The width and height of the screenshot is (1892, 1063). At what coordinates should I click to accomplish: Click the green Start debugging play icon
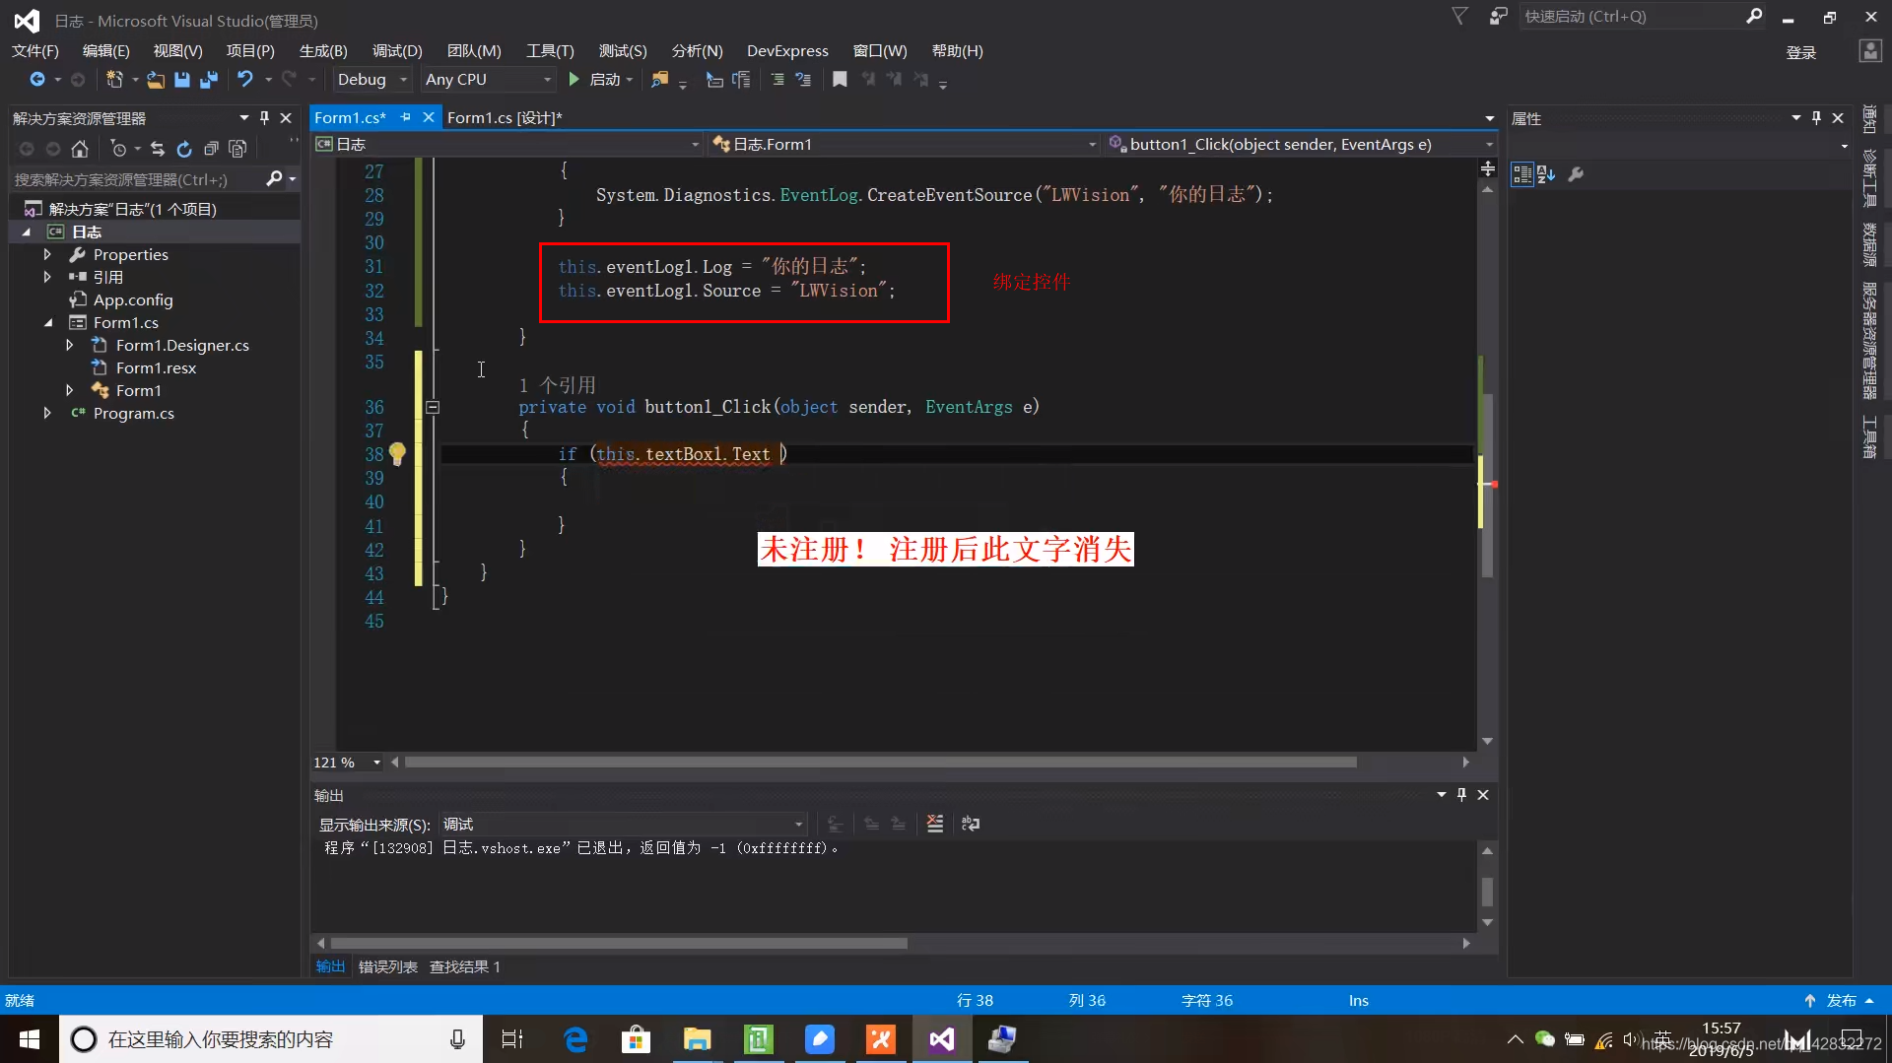pyautogui.click(x=574, y=79)
